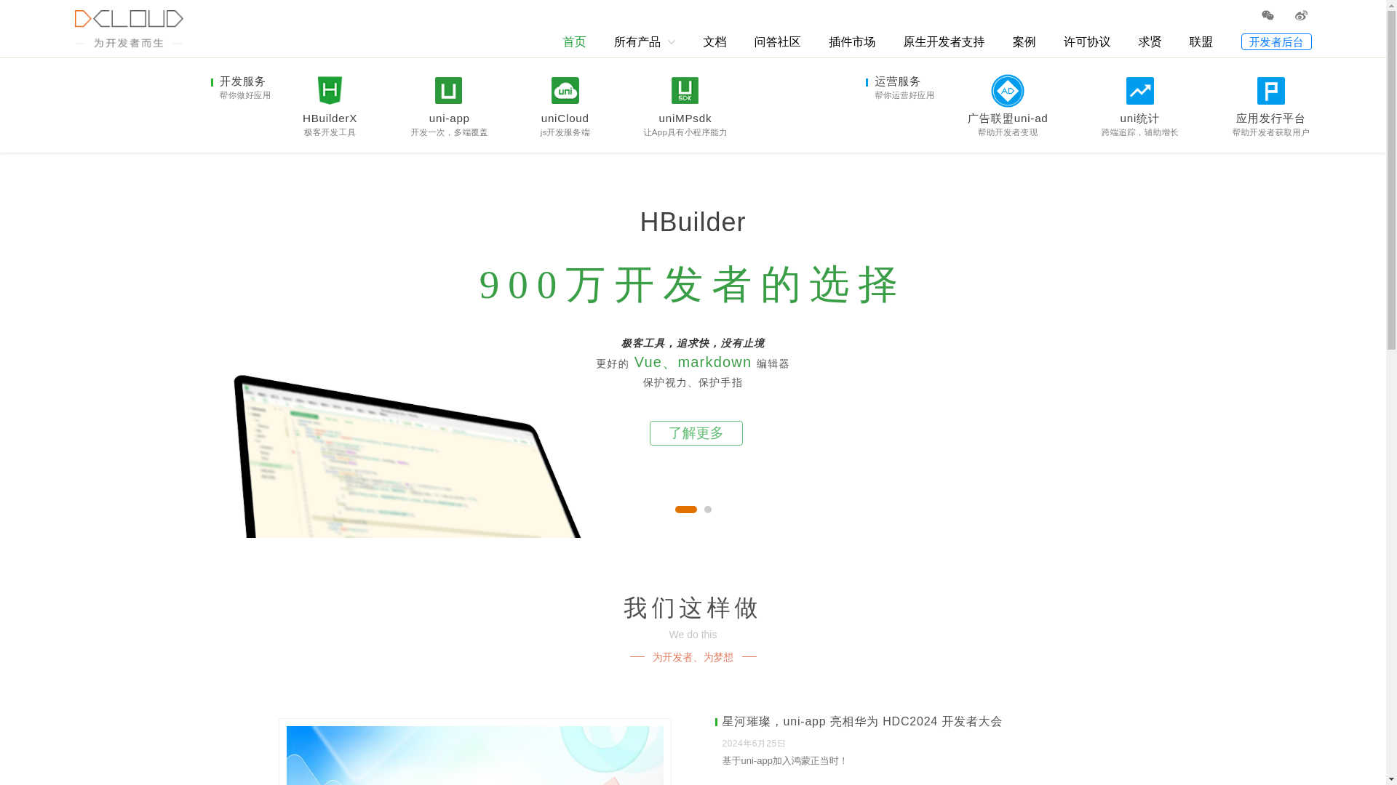Open 许可协议 navigation item
The image size is (1397, 785).
tap(1087, 42)
